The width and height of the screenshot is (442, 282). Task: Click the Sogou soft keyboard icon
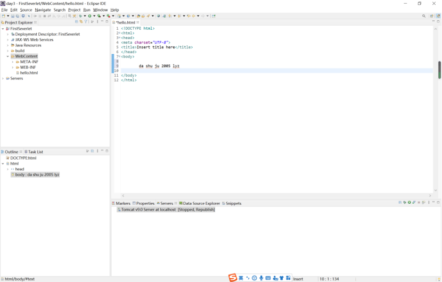[268, 278]
